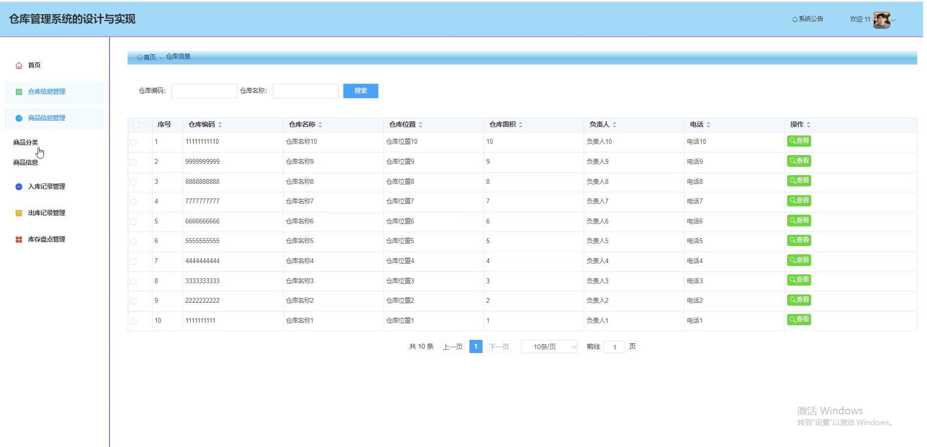Click the blue circle icon for 商品信息管理

pos(19,118)
